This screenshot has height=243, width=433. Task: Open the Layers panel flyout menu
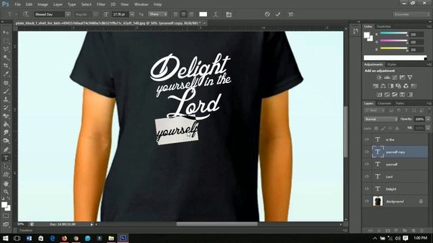(x=429, y=103)
